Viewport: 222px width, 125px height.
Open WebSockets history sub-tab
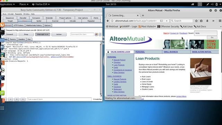(x=34, y=25)
